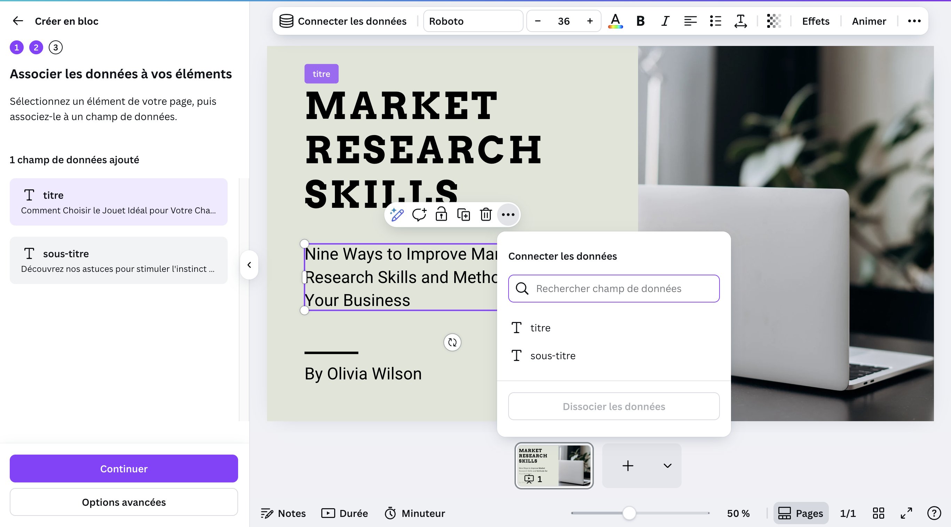This screenshot has height=527, width=951.
Task: Click the Magic Write pencil icon
Action: click(x=397, y=214)
